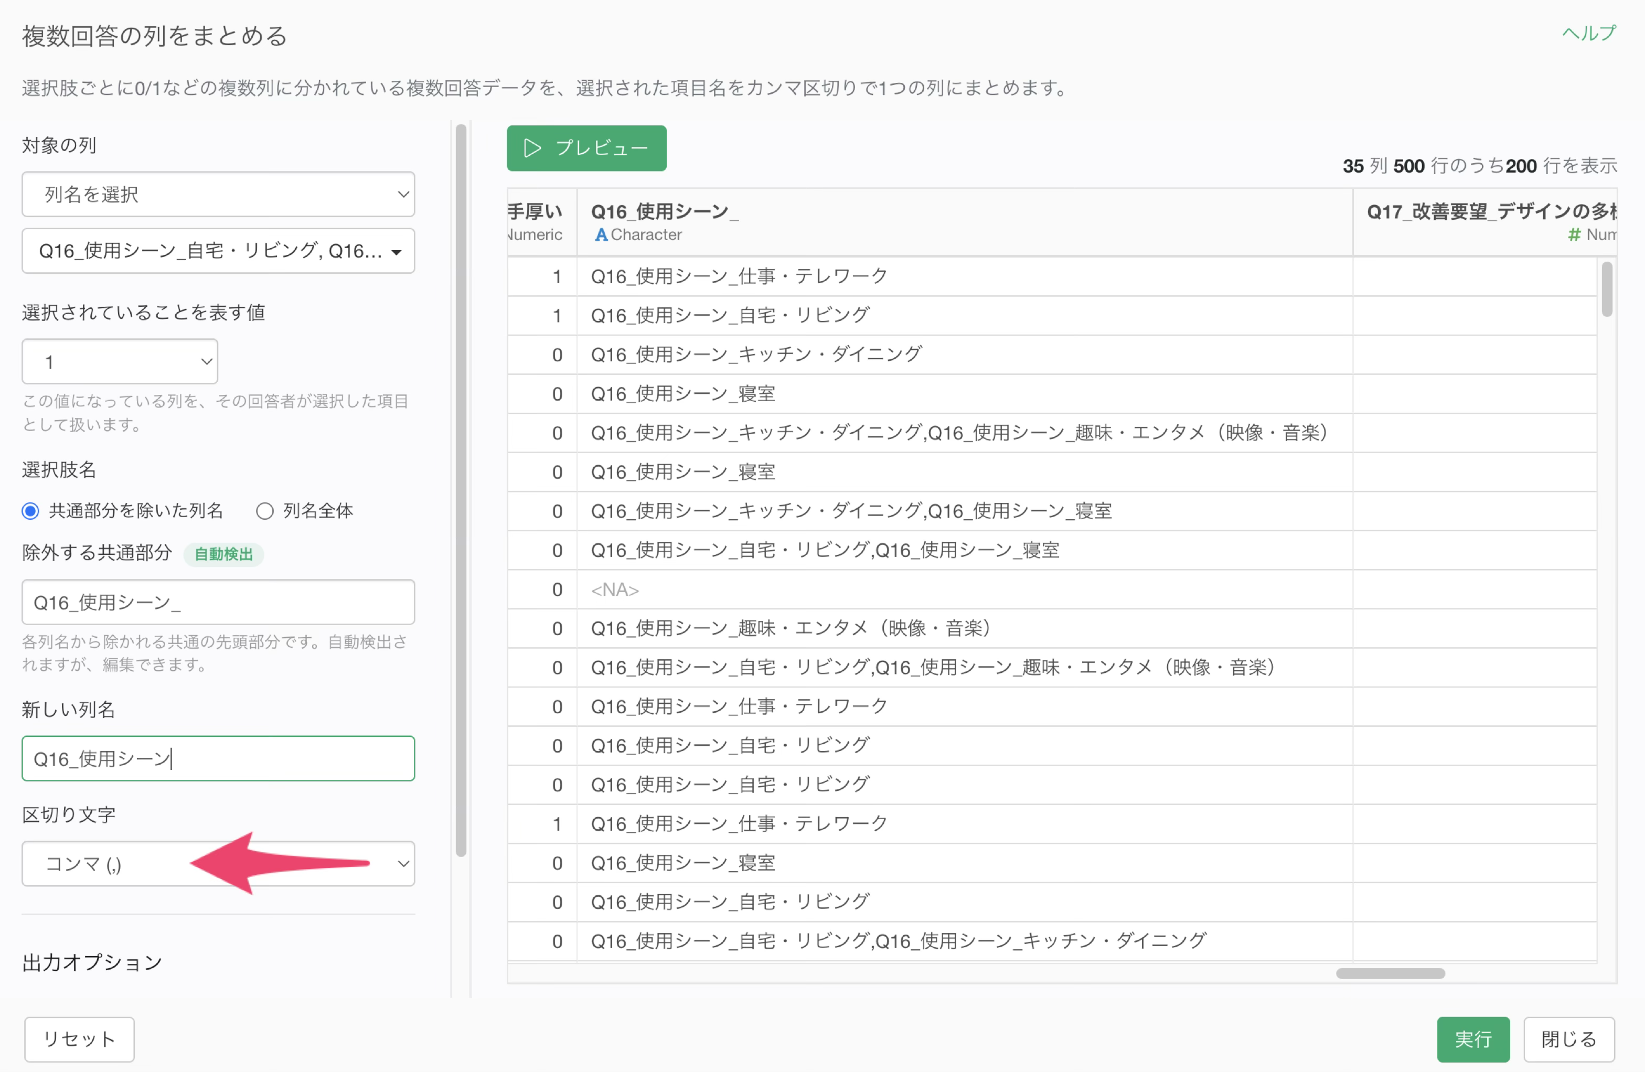Click the Character type icon under Q16_使用シーン_
Viewport: 1645px width, 1072px height.
(x=601, y=235)
